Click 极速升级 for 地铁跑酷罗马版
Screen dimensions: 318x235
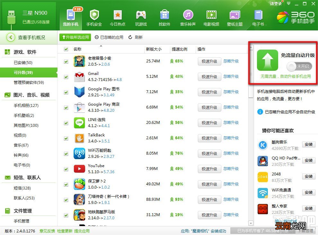209,215
